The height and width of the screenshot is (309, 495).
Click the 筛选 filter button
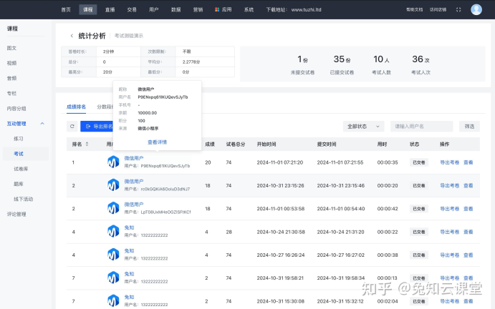click(469, 127)
